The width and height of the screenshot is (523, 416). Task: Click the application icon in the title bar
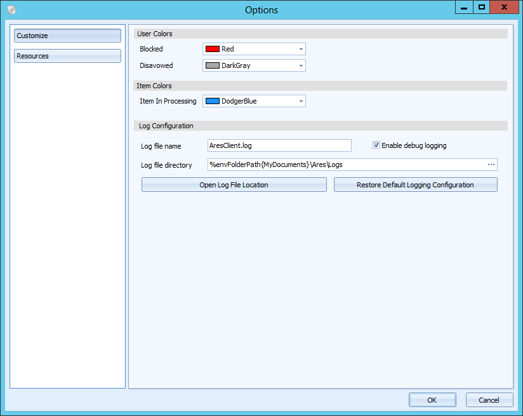coord(10,10)
